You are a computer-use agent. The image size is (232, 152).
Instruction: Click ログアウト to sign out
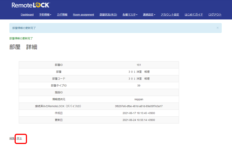click(x=215, y=15)
